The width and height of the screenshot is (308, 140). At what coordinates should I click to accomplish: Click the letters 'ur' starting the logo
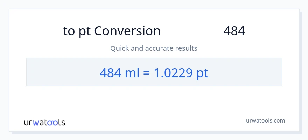coord(28,122)
